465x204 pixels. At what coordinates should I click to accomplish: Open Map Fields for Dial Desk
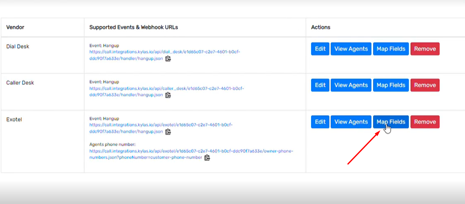coord(391,49)
